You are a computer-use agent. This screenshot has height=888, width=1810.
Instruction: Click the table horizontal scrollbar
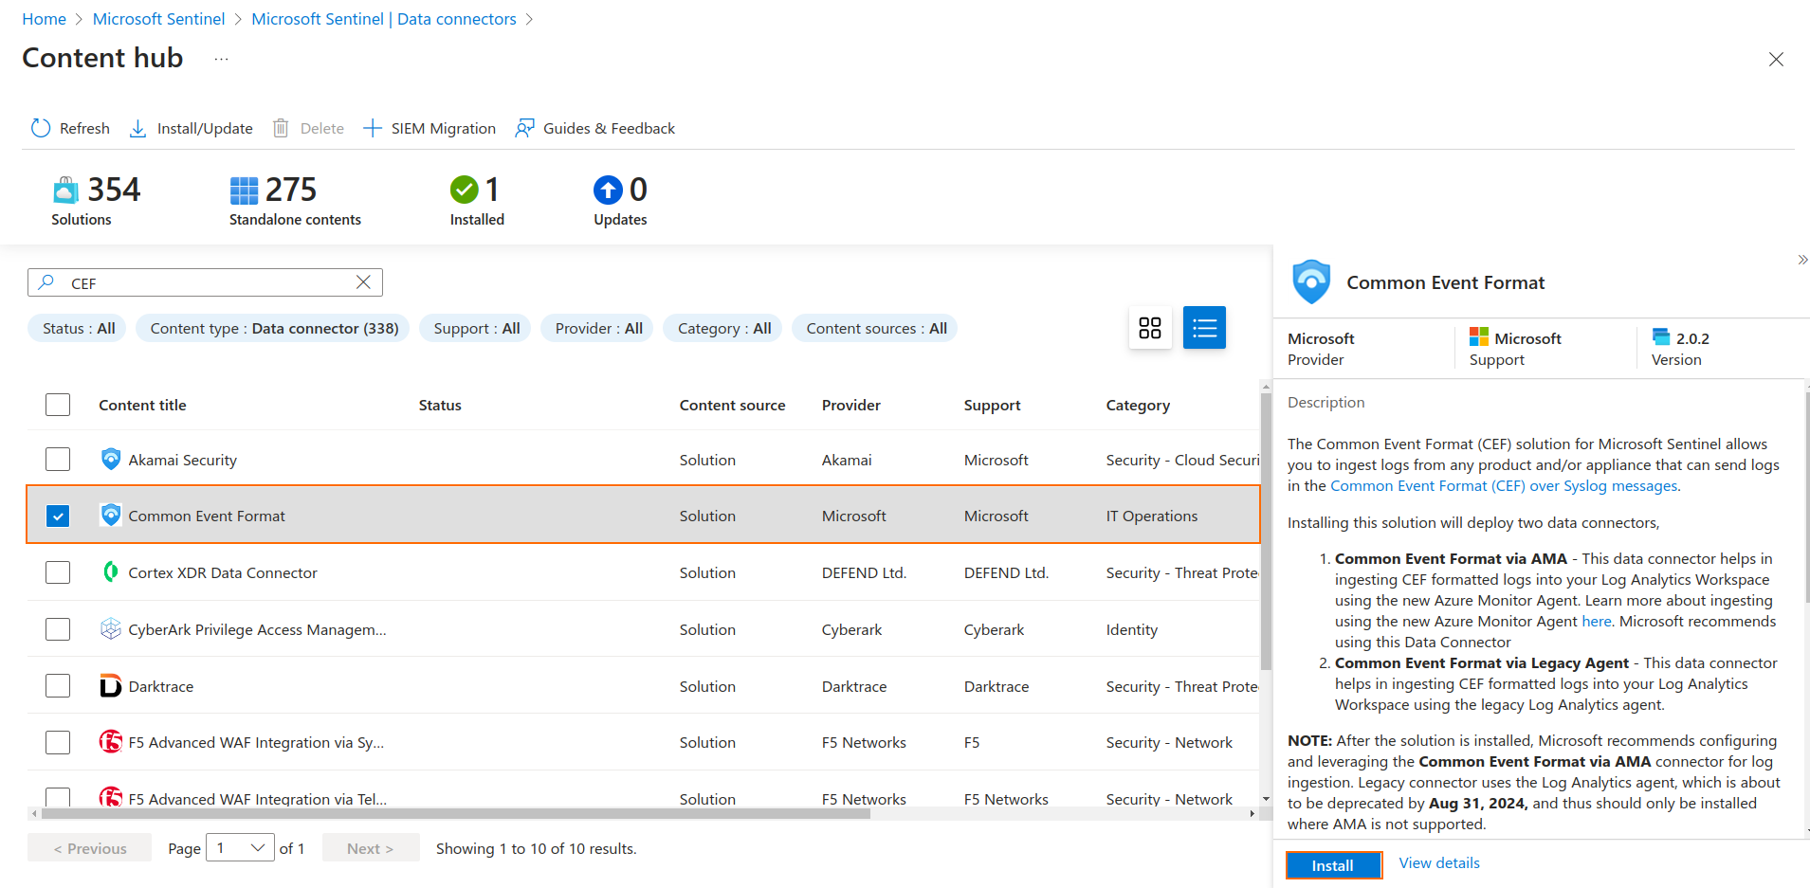456,813
